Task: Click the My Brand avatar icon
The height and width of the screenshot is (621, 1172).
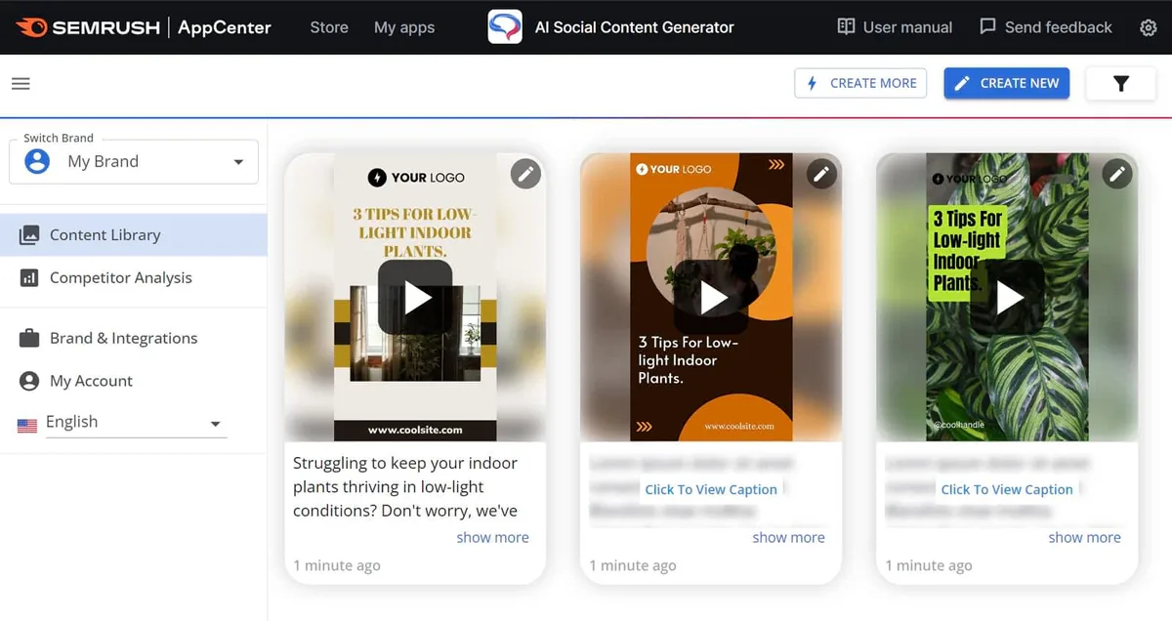Action: tap(37, 161)
